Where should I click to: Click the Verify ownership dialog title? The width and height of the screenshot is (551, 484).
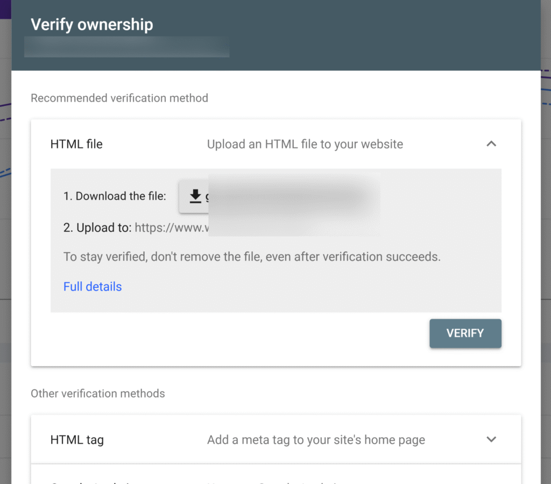[91, 25]
